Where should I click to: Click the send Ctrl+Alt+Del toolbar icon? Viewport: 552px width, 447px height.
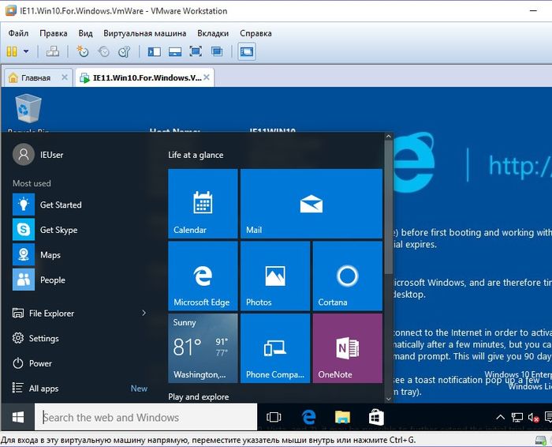tap(53, 51)
